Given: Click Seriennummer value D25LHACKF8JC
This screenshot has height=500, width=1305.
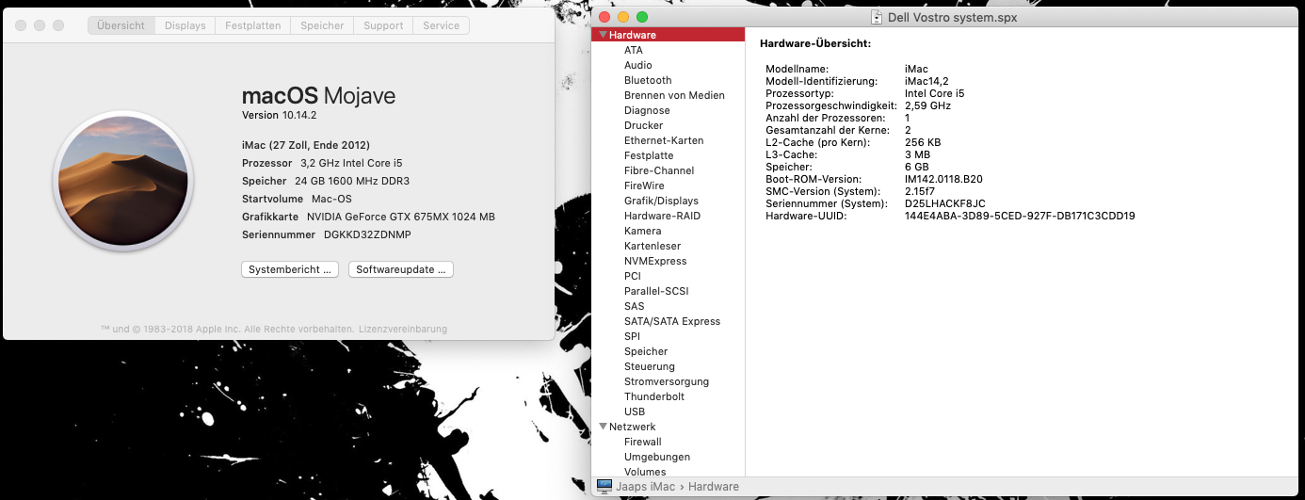Looking at the screenshot, I should (x=944, y=203).
